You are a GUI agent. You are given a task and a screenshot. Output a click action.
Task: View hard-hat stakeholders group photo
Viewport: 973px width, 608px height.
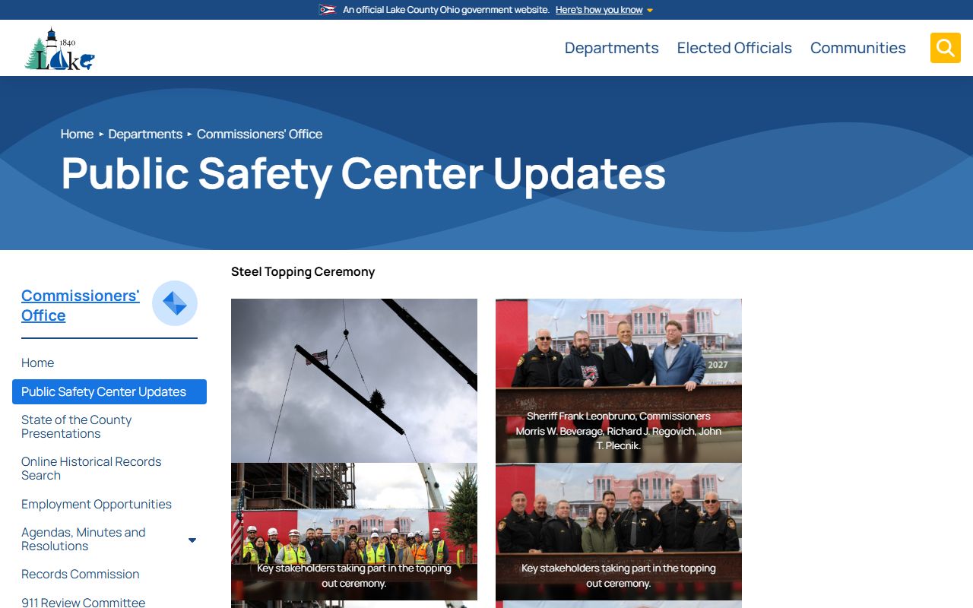tap(354, 532)
